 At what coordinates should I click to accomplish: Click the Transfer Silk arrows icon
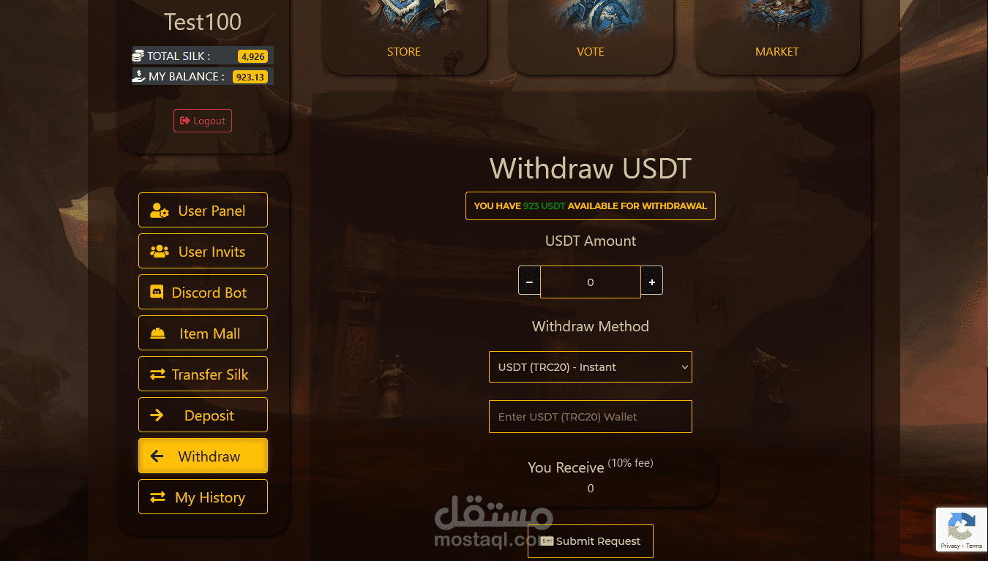[x=157, y=374]
